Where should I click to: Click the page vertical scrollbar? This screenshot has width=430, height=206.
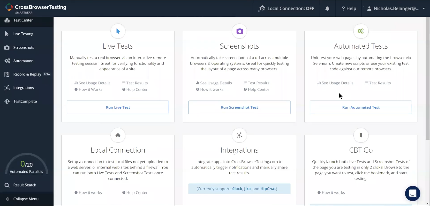(x=428, y=78)
